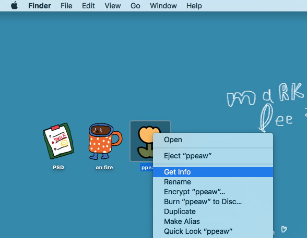Open the Window menu
The height and width of the screenshot is (238, 307).
coord(163,6)
